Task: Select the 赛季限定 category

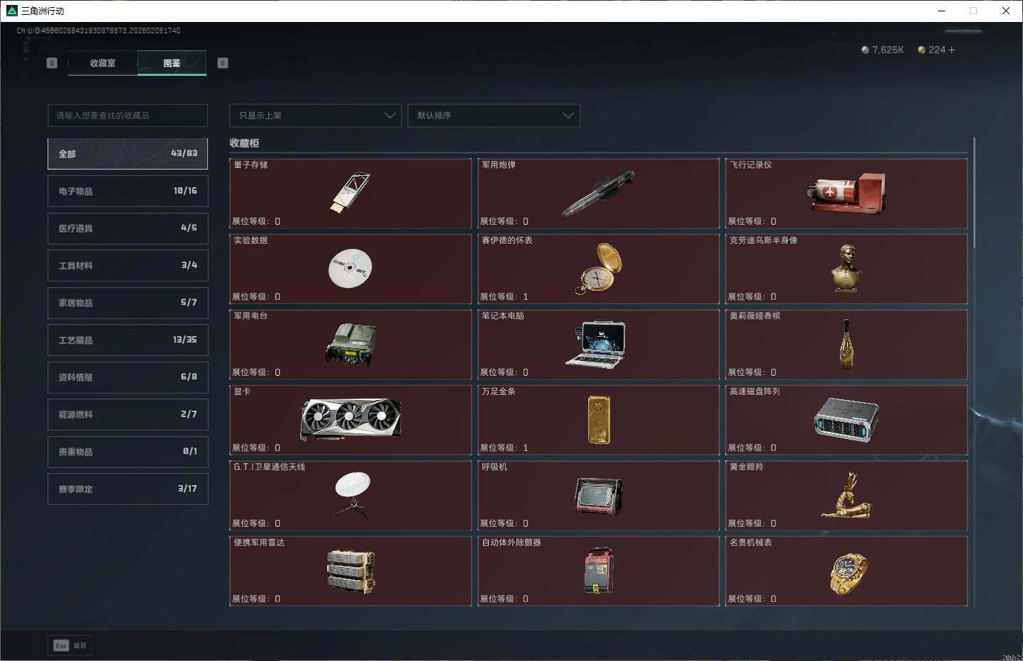Action: (128, 489)
